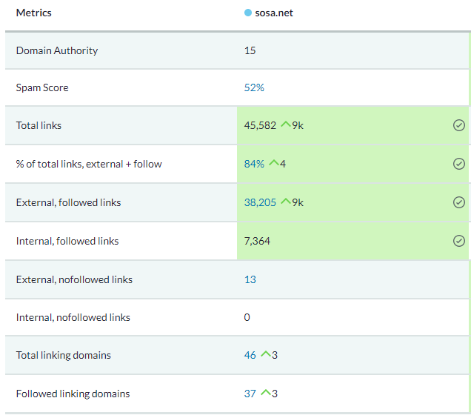Click checkmark icon in External, followed links row
Viewport: 471px width, 418px height.
pos(458,202)
